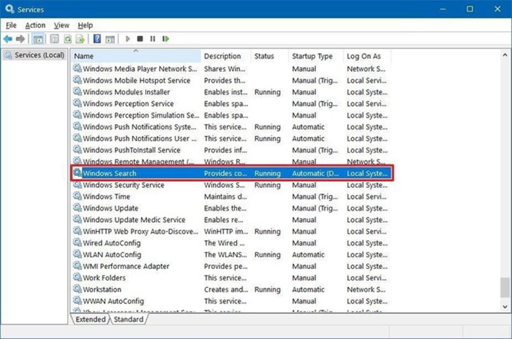
Task: Click gear icon beside Workstation
Action: [x=77, y=289]
